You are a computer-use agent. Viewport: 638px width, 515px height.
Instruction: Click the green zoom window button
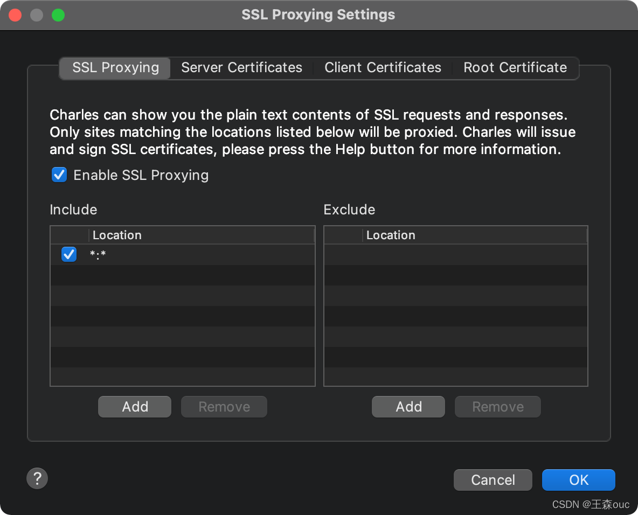click(x=58, y=15)
